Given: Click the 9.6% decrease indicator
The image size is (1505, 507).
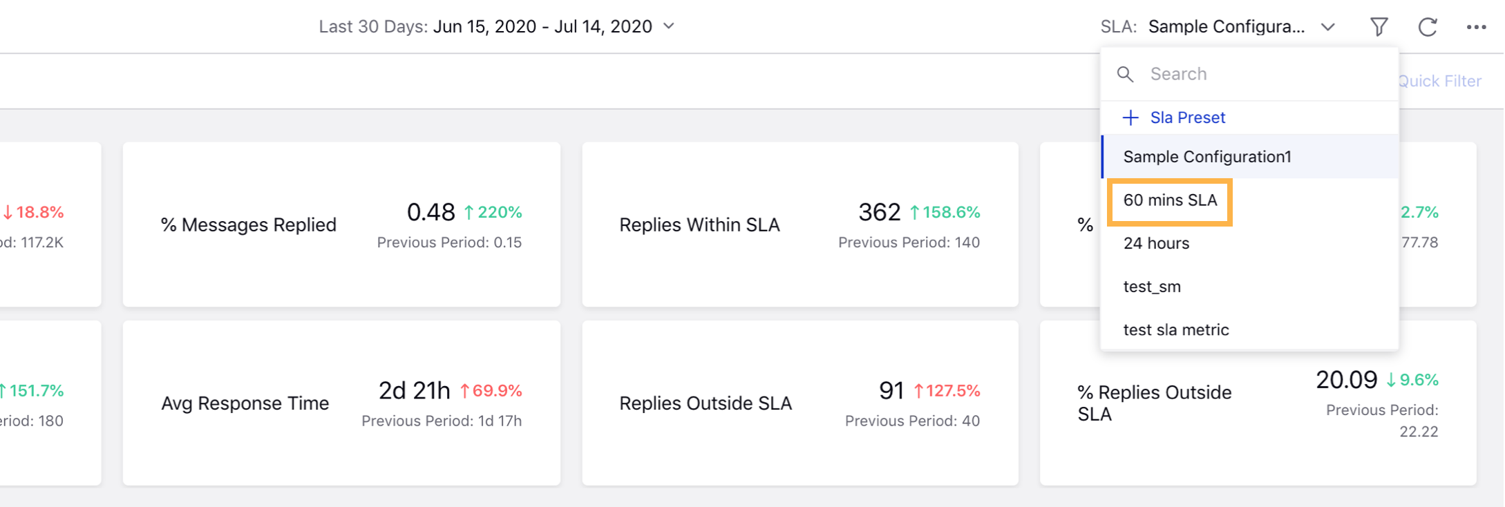Looking at the screenshot, I should (1412, 380).
